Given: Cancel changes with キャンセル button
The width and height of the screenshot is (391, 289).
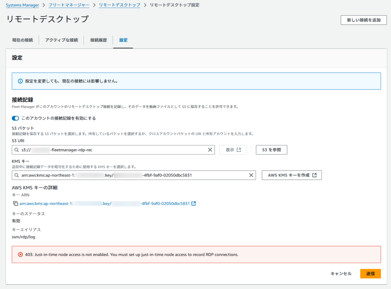Looking at the screenshot, I should (341, 273).
